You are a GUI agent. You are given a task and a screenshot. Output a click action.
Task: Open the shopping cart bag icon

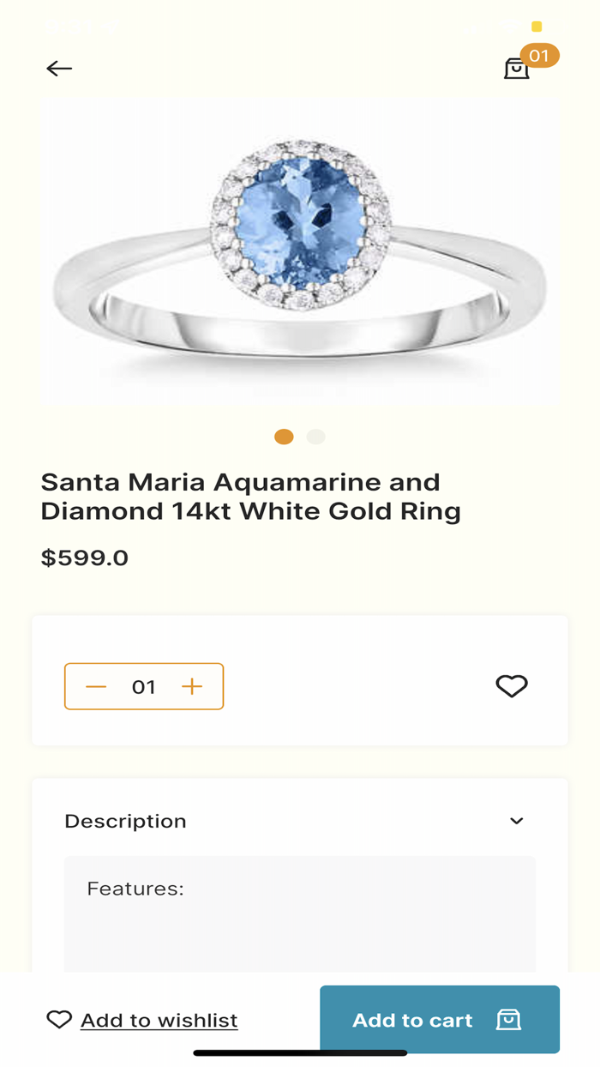[516, 69]
